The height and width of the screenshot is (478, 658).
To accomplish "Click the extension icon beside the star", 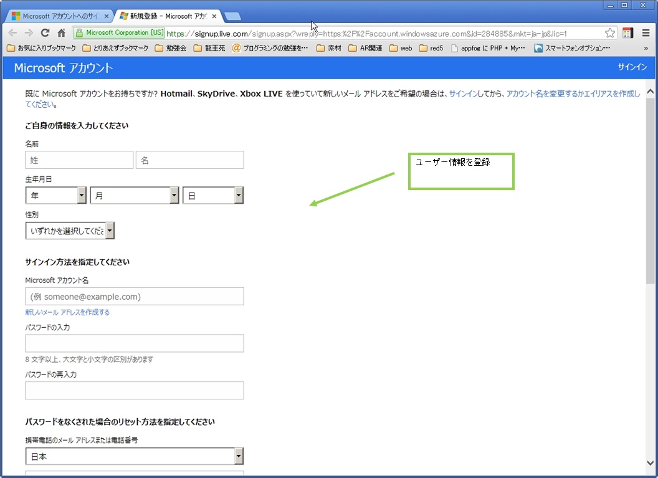I will 628,33.
